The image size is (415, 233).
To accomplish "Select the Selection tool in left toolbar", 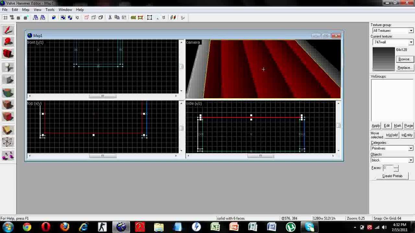I will 8,30.
